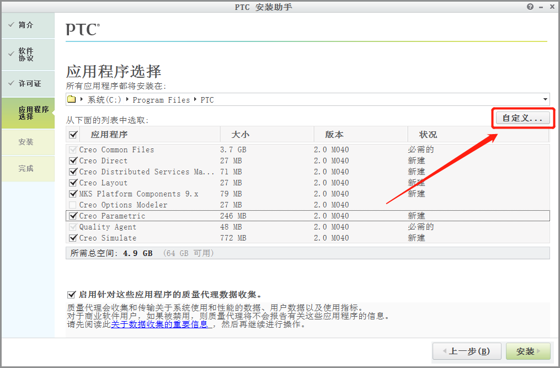Toggle the select-all checkbox in header

73,135
